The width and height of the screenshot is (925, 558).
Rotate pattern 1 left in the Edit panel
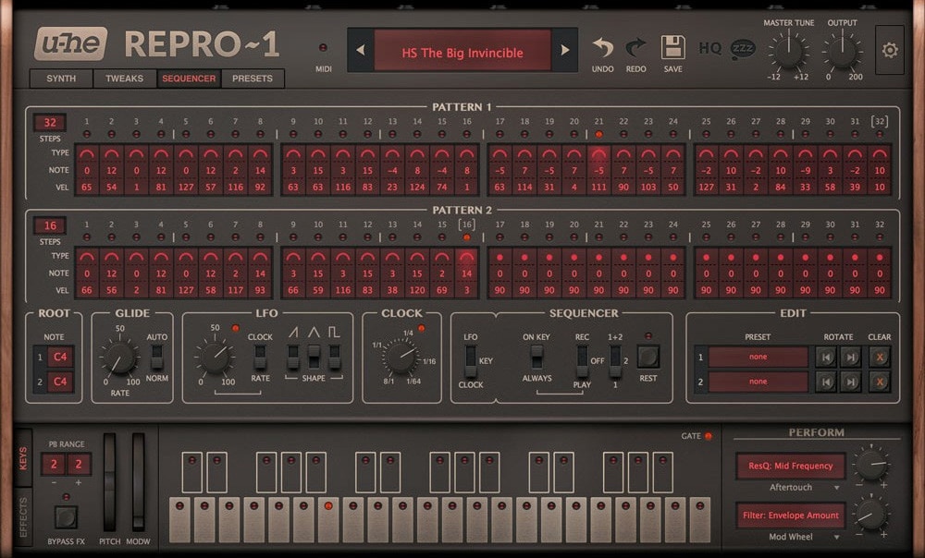[826, 358]
